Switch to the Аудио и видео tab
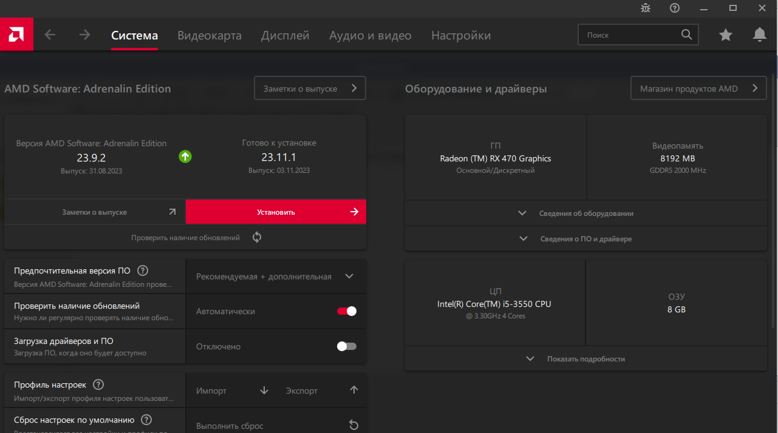778x433 pixels. (x=370, y=35)
